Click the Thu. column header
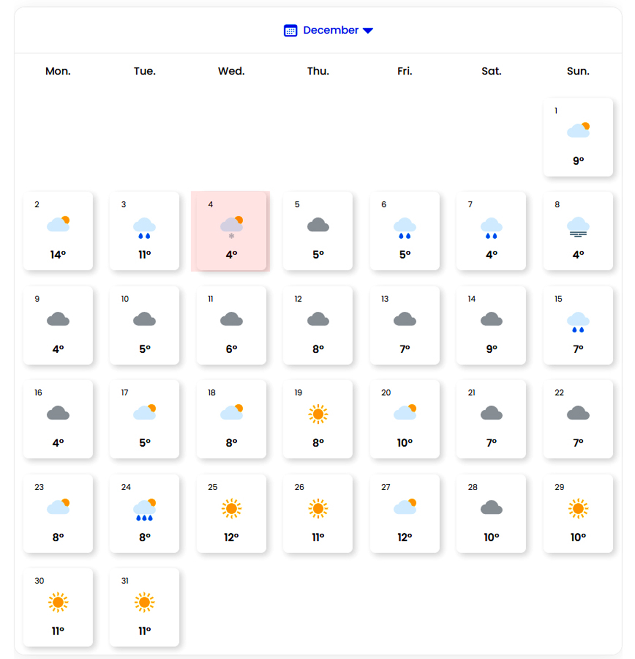635x659 pixels. 318,71
